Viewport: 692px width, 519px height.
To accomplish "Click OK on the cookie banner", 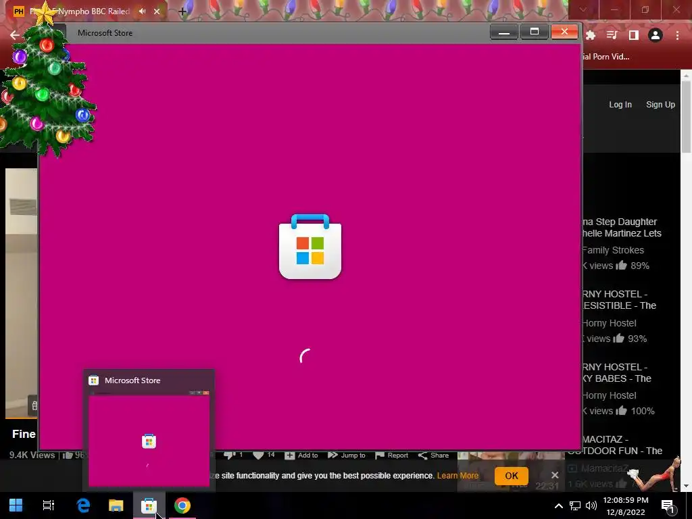I will point(512,476).
